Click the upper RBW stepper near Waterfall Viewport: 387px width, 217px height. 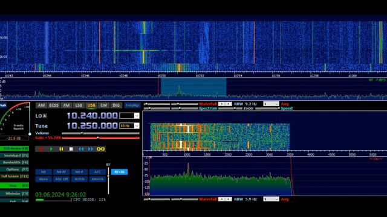pyautogui.click(x=225, y=104)
